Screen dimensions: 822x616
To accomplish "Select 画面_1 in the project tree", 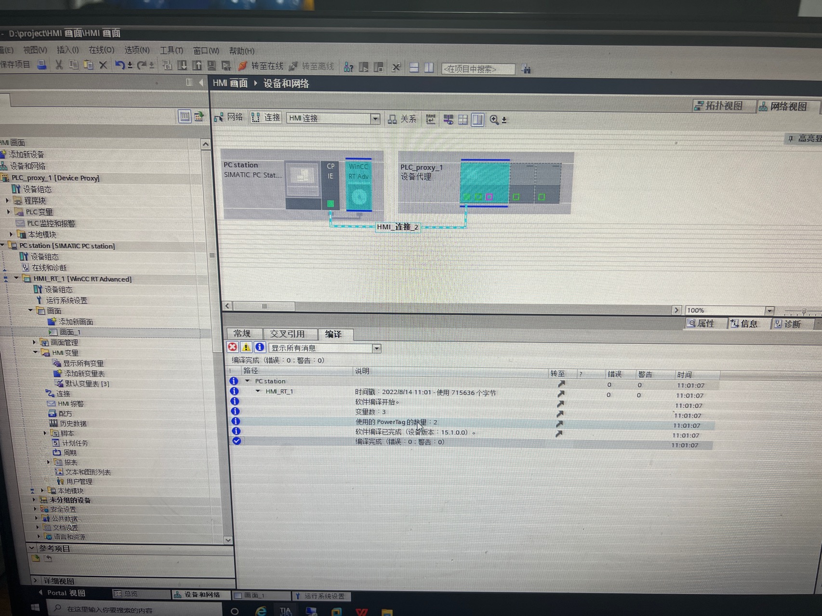I will (x=70, y=332).
